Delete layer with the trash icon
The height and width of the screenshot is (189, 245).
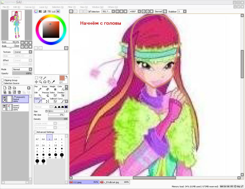19,92
